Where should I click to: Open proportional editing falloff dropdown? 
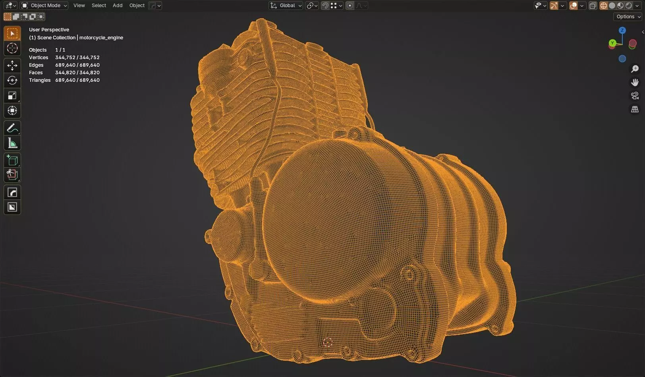click(x=361, y=6)
